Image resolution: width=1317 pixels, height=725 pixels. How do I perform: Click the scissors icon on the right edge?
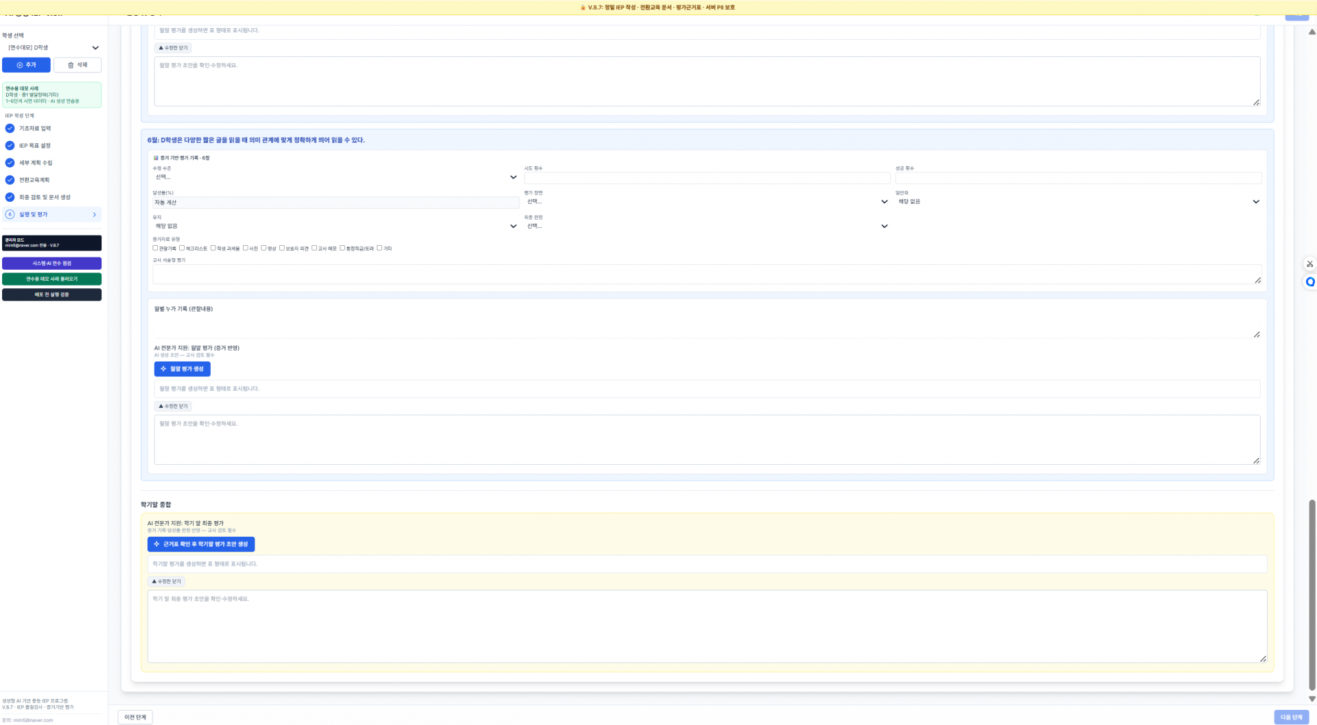click(1309, 264)
